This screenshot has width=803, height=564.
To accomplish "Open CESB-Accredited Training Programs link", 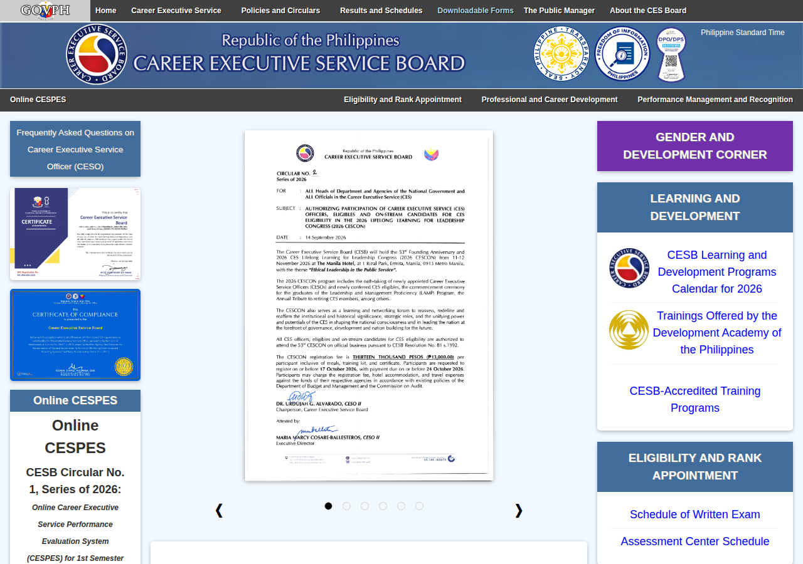I will tap(695, 399).
